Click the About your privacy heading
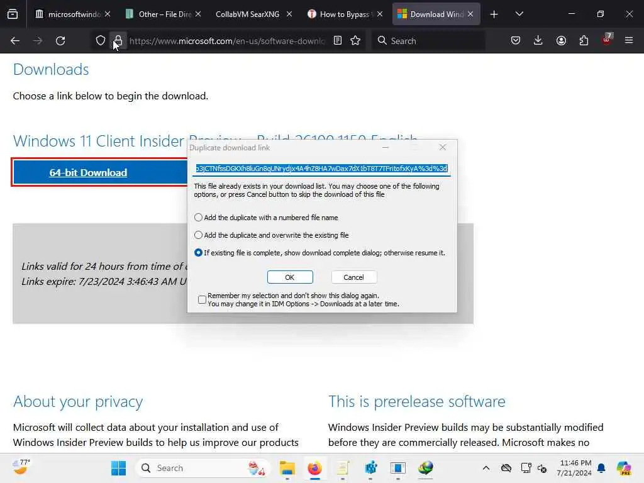This screenshot has height=483, width=644. click(x=78, y=401)
